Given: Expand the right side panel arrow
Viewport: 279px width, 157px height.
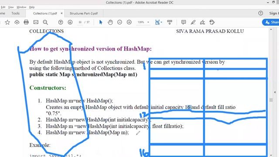Looking at the screenshot, I should [x=275, y=92].
